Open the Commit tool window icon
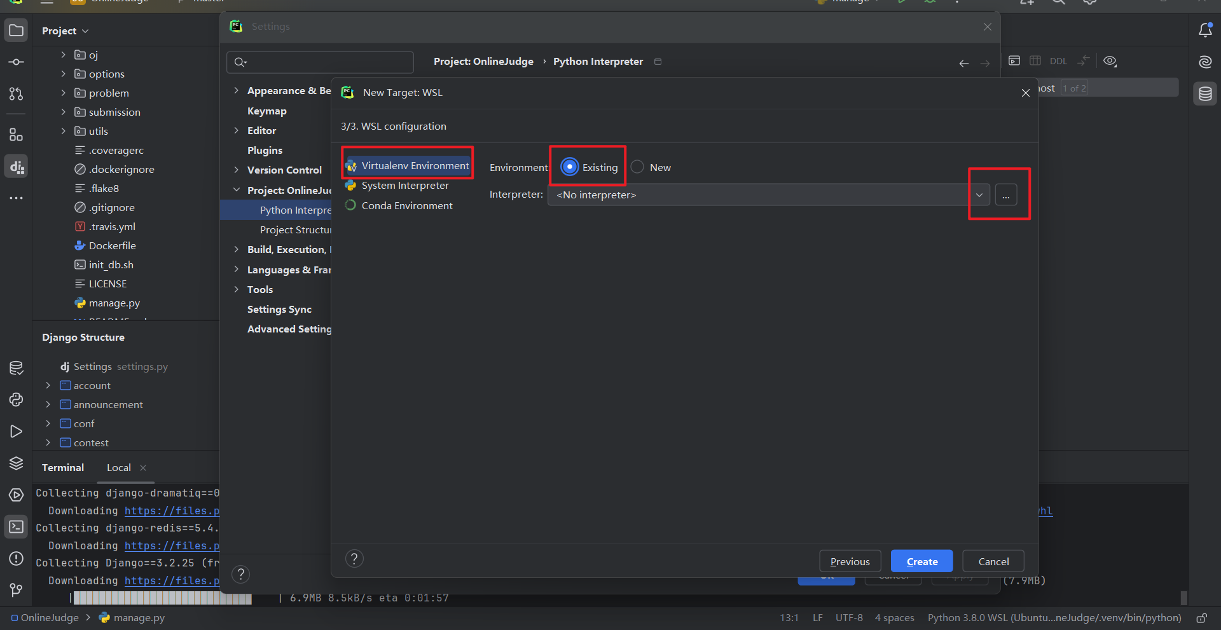 tap(17, 62)
